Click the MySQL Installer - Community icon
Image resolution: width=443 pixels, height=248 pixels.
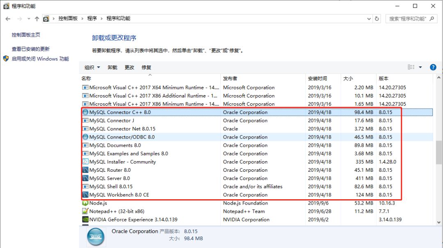coord(85,162)
